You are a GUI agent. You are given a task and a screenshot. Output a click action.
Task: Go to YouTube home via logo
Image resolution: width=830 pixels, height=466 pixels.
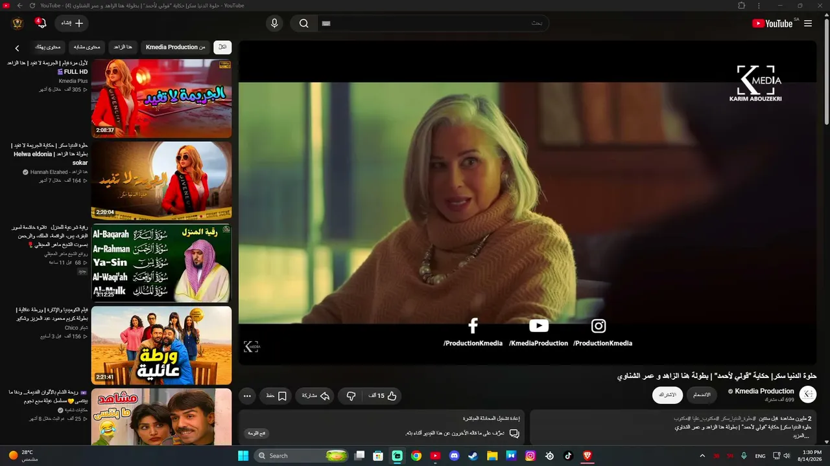772,23
